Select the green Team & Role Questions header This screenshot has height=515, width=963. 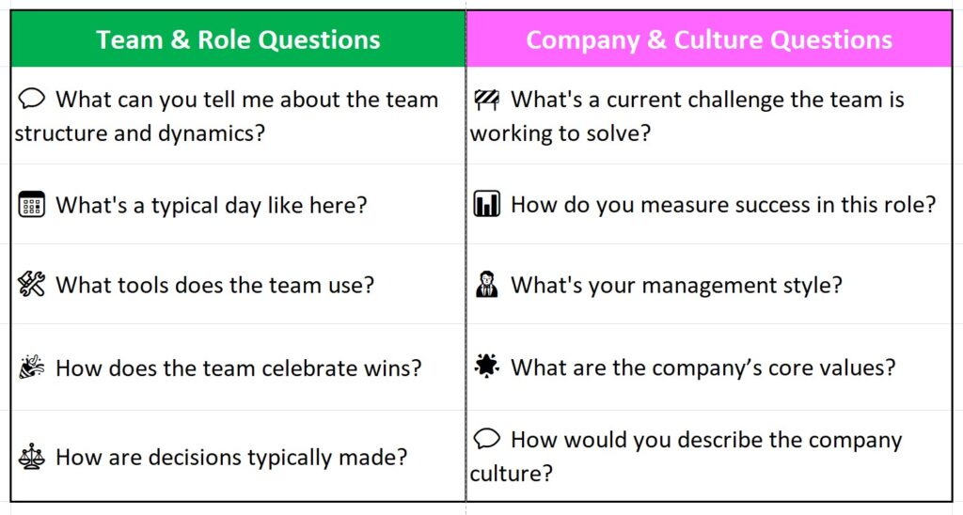click(238, 39)
